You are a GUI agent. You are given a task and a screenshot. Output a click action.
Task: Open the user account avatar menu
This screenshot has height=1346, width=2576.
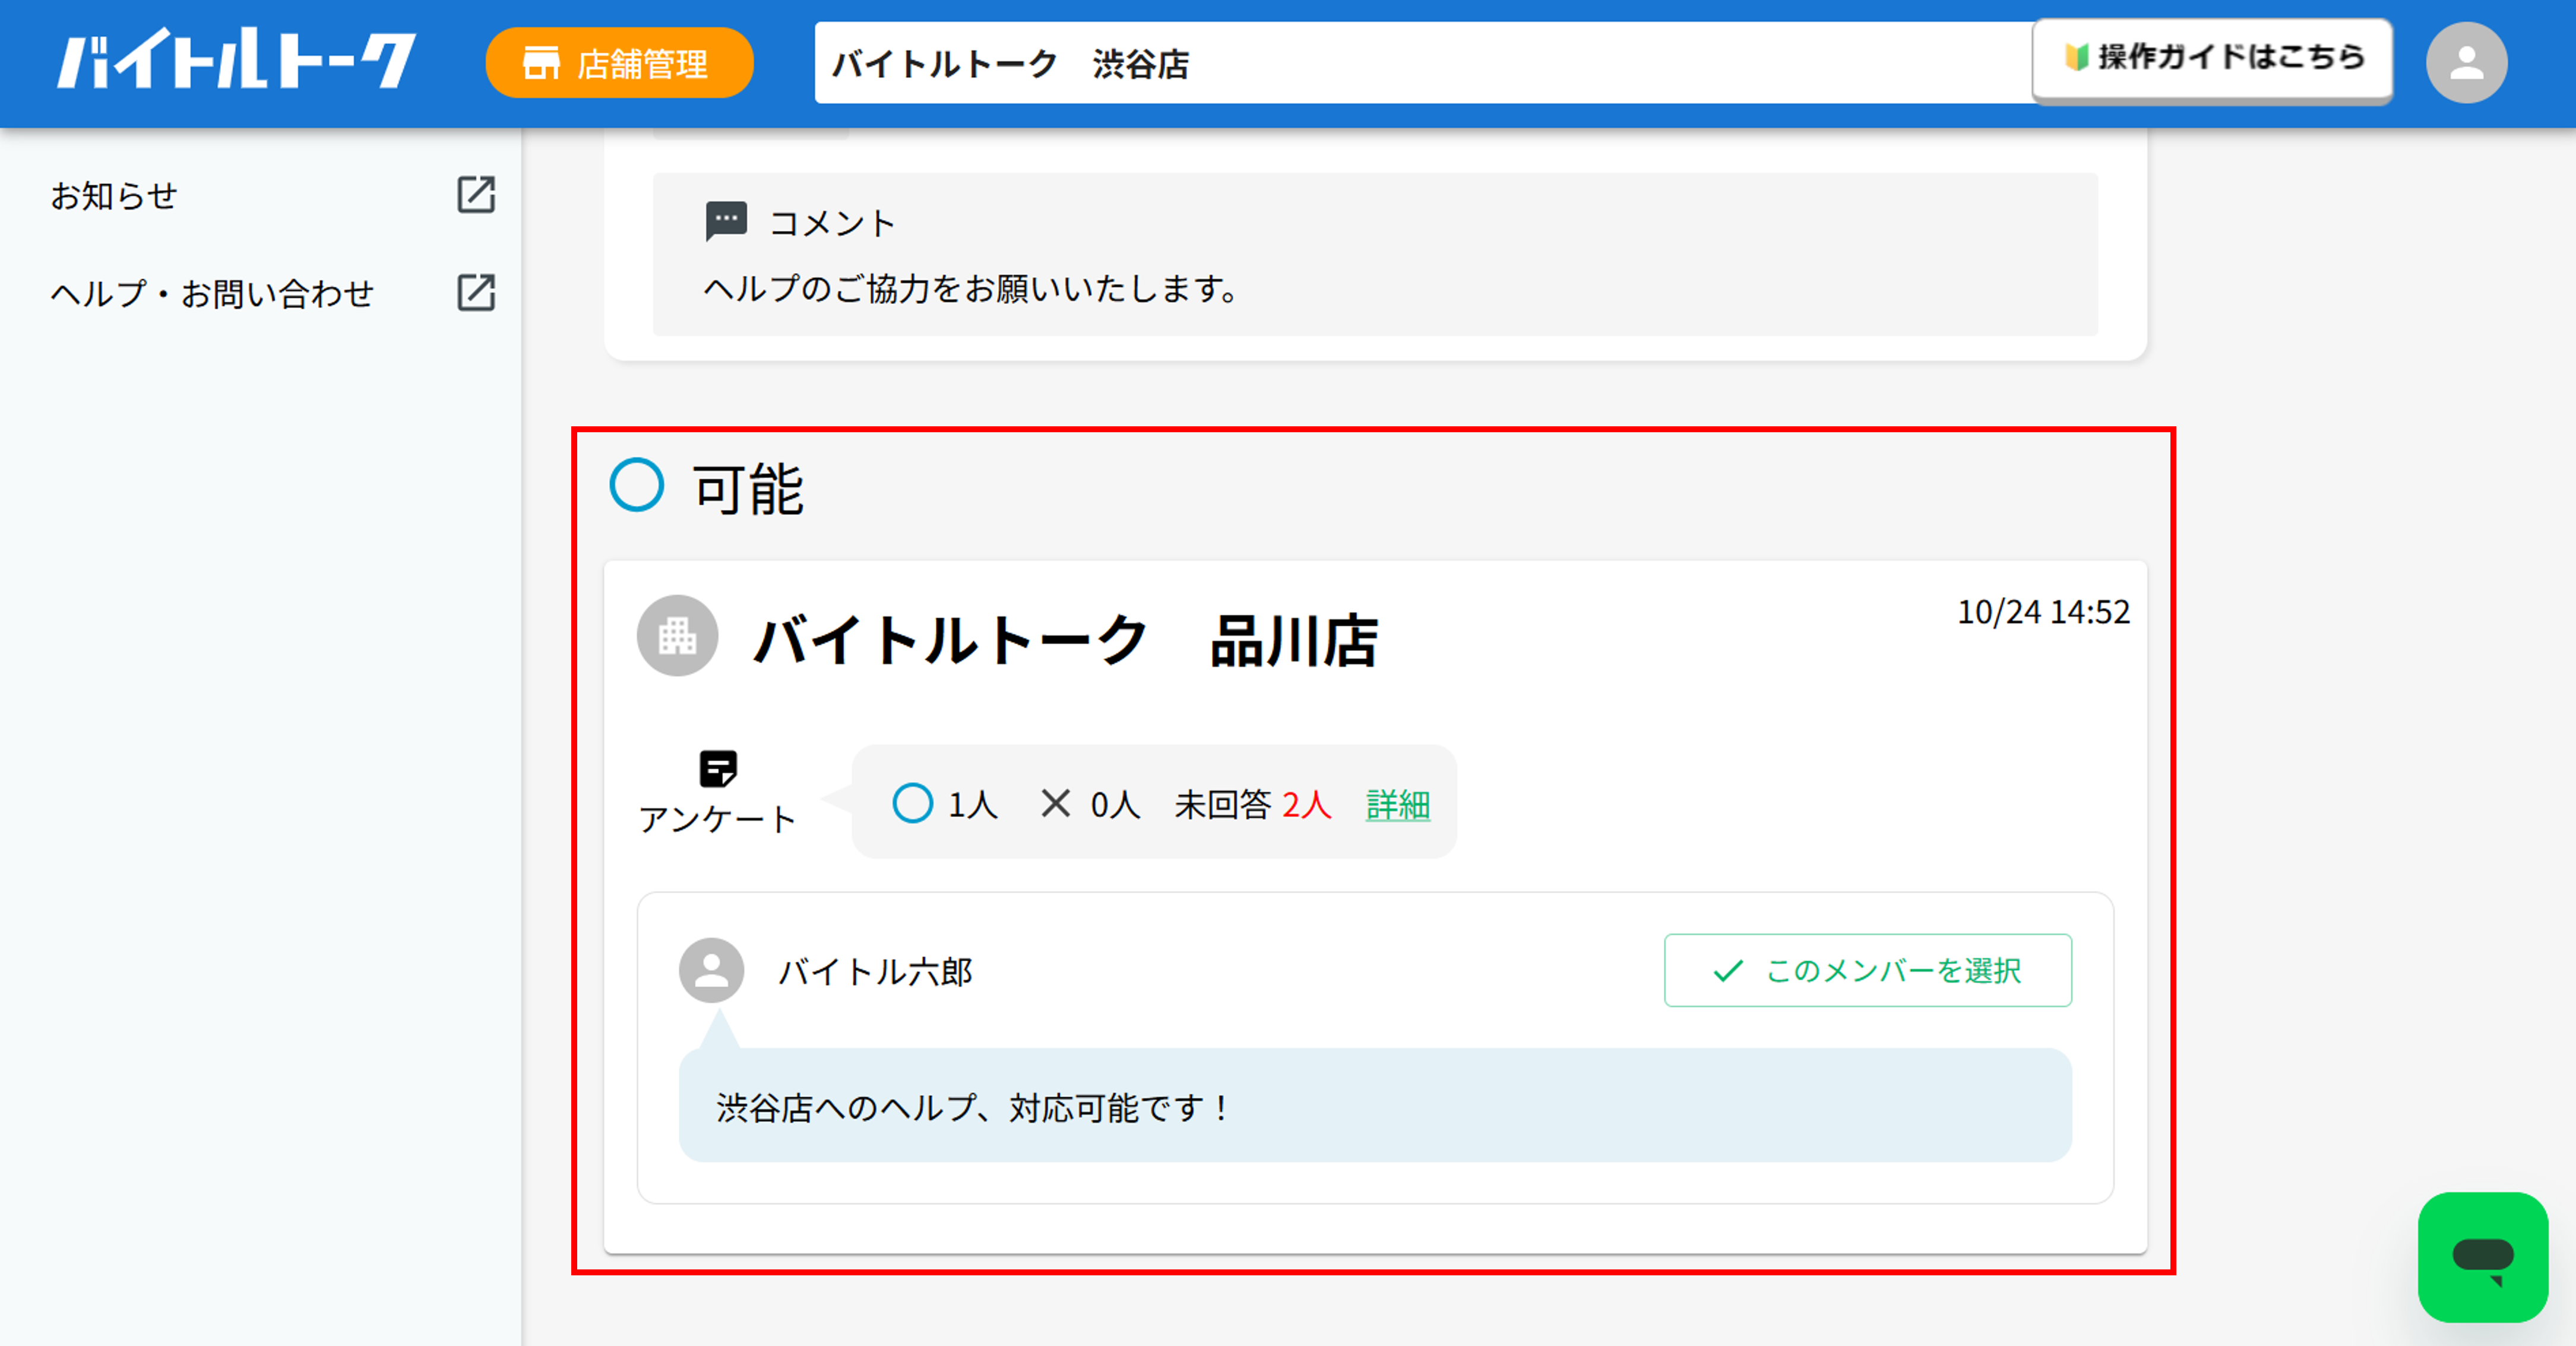click(x=2466, y=63)
